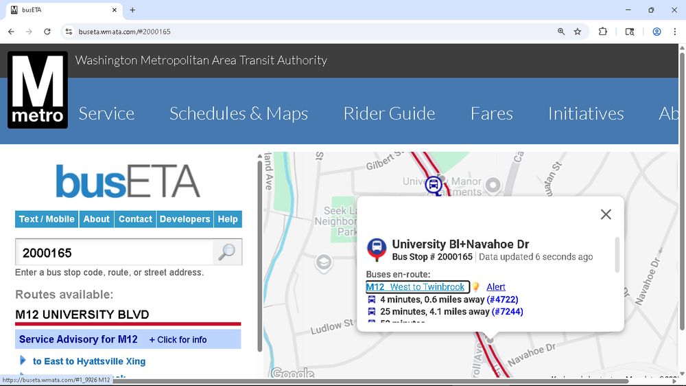The width and height of the screenshot is (686, 386).
Task: Click the Metro logo
Action: pyautogui.click(x=38, y=90)
